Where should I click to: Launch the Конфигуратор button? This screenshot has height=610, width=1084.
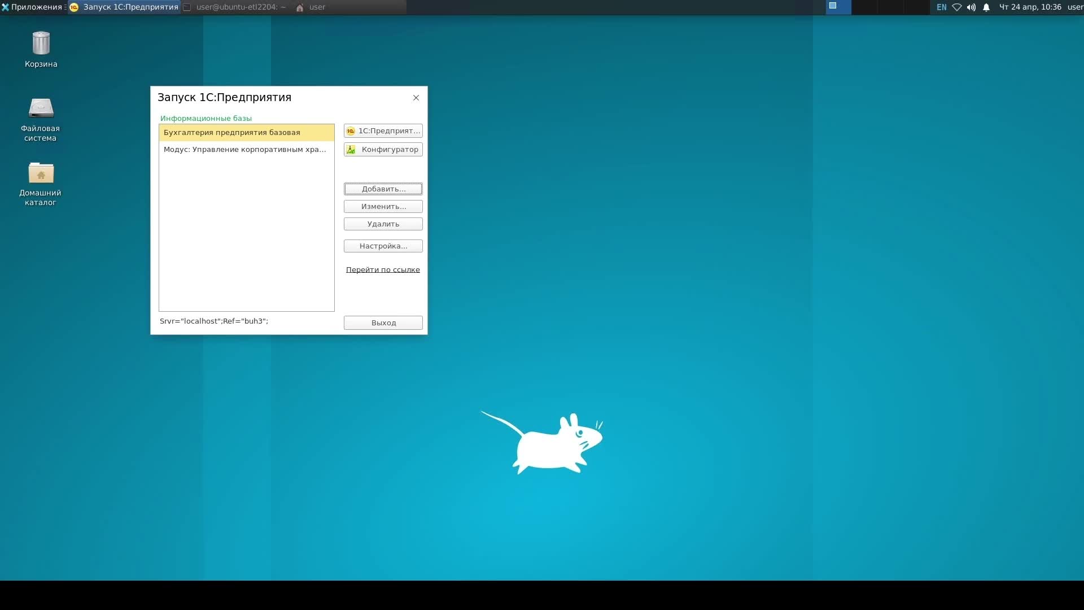click(383, 150)
